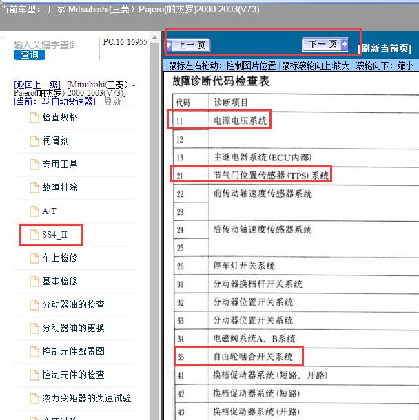The image size is (419, 420).
Task: Click the page icon beside SS4_II
Action: [x=34, y=235]
